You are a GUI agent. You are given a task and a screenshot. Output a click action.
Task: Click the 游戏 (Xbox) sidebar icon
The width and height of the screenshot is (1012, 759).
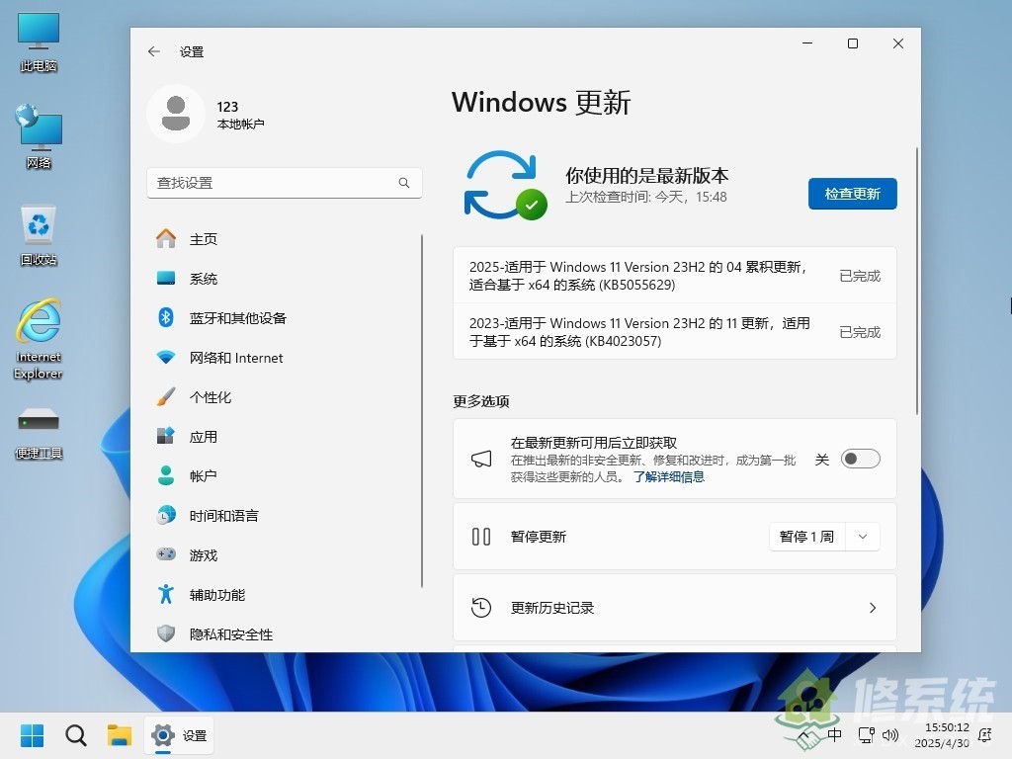(168, 554)
